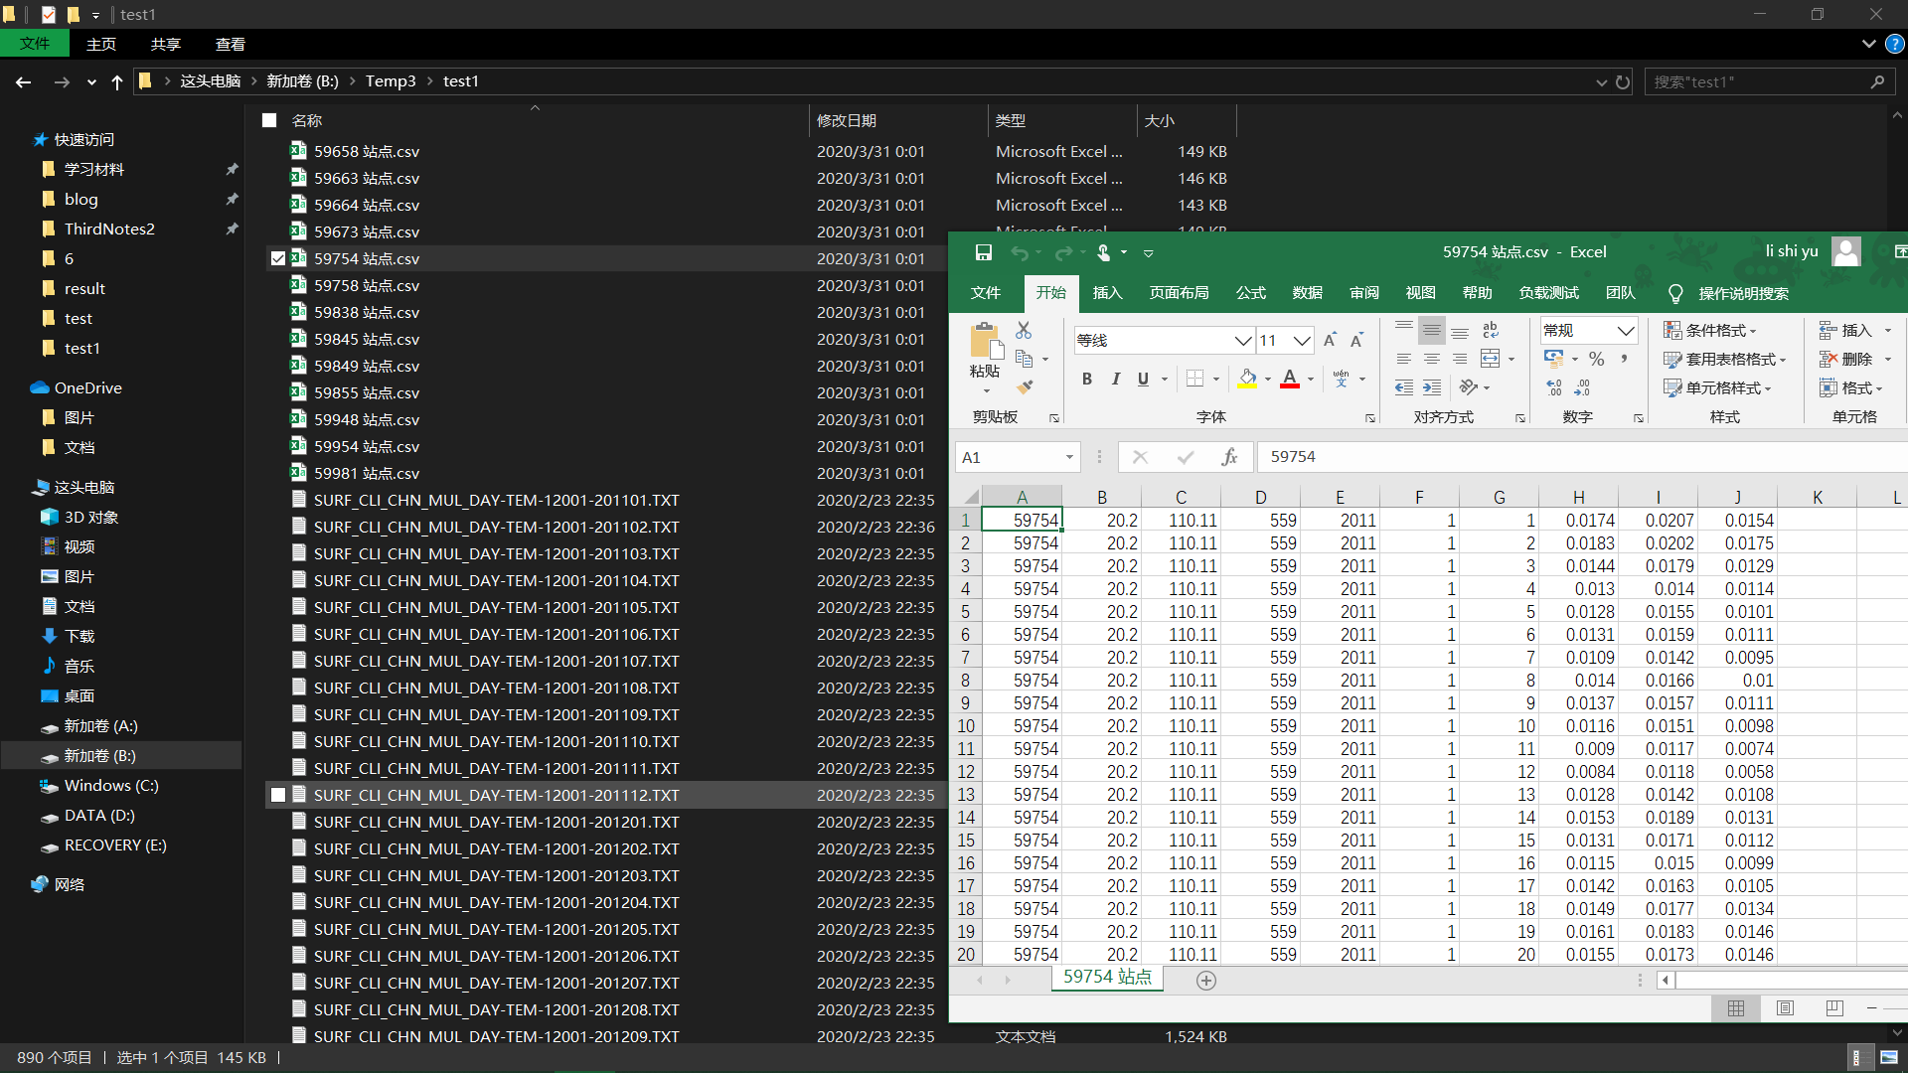The image size is (1908, 1073).
Task: Click the Comma Style icon
Action: coord(1624,359)
